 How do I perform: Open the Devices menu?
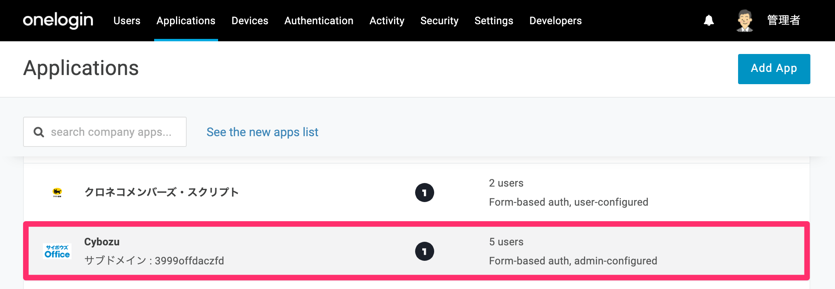(x=250, y=21)
